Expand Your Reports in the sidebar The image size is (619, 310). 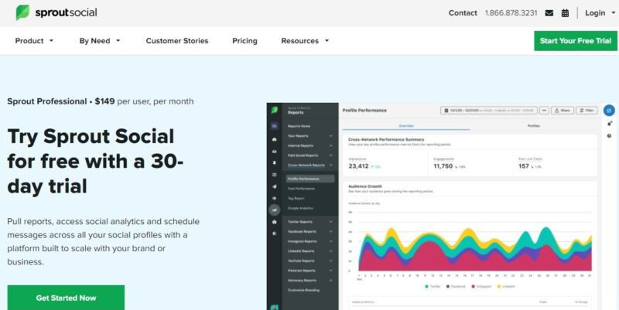click(310, 136)
